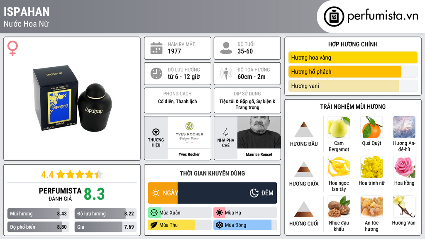Click the Độ lưu hương 8.22 rating bar

click(105, 214)
